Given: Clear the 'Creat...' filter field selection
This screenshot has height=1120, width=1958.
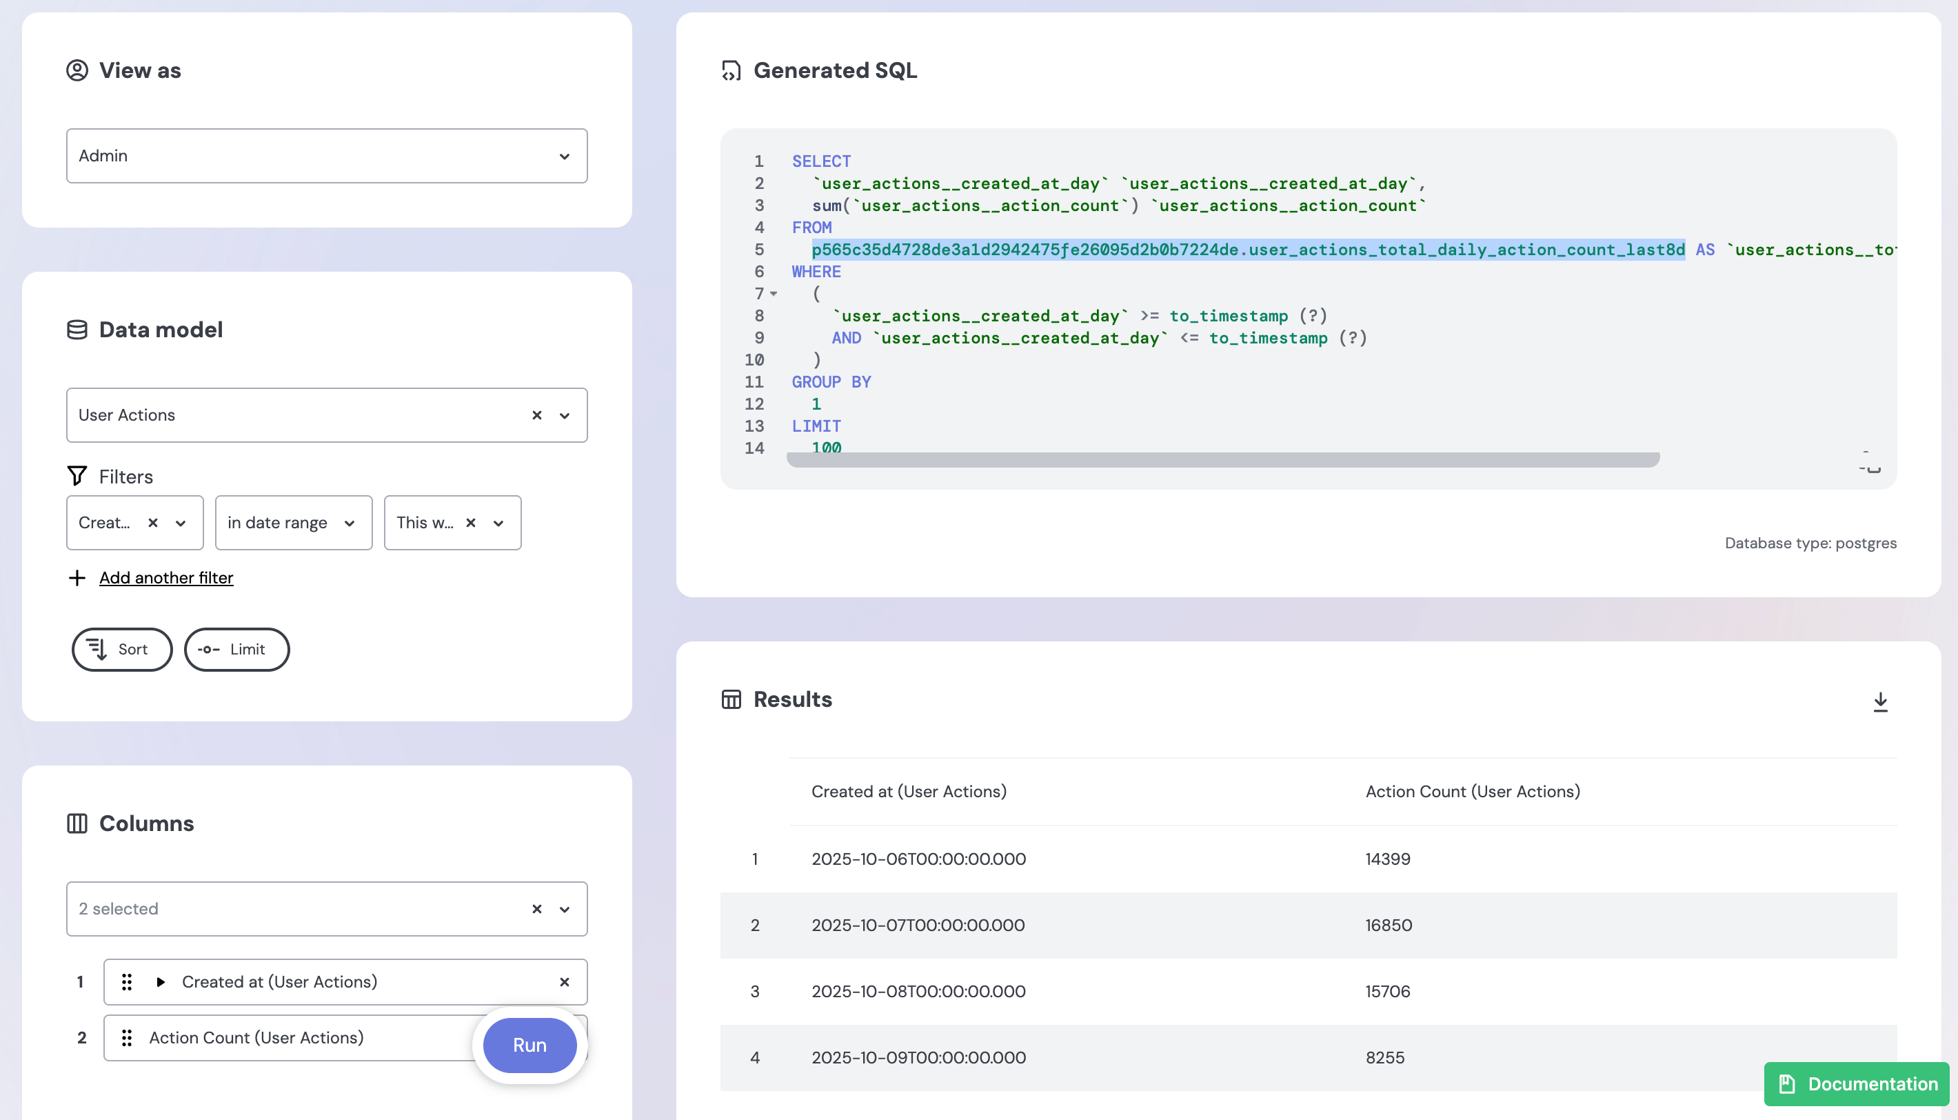Looking at the screenshot, I should 153,523.
